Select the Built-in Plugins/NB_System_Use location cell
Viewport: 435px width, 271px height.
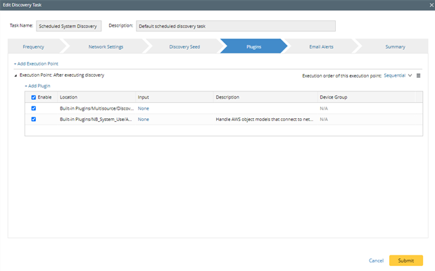pyautogui.click(x=96, y=119)
